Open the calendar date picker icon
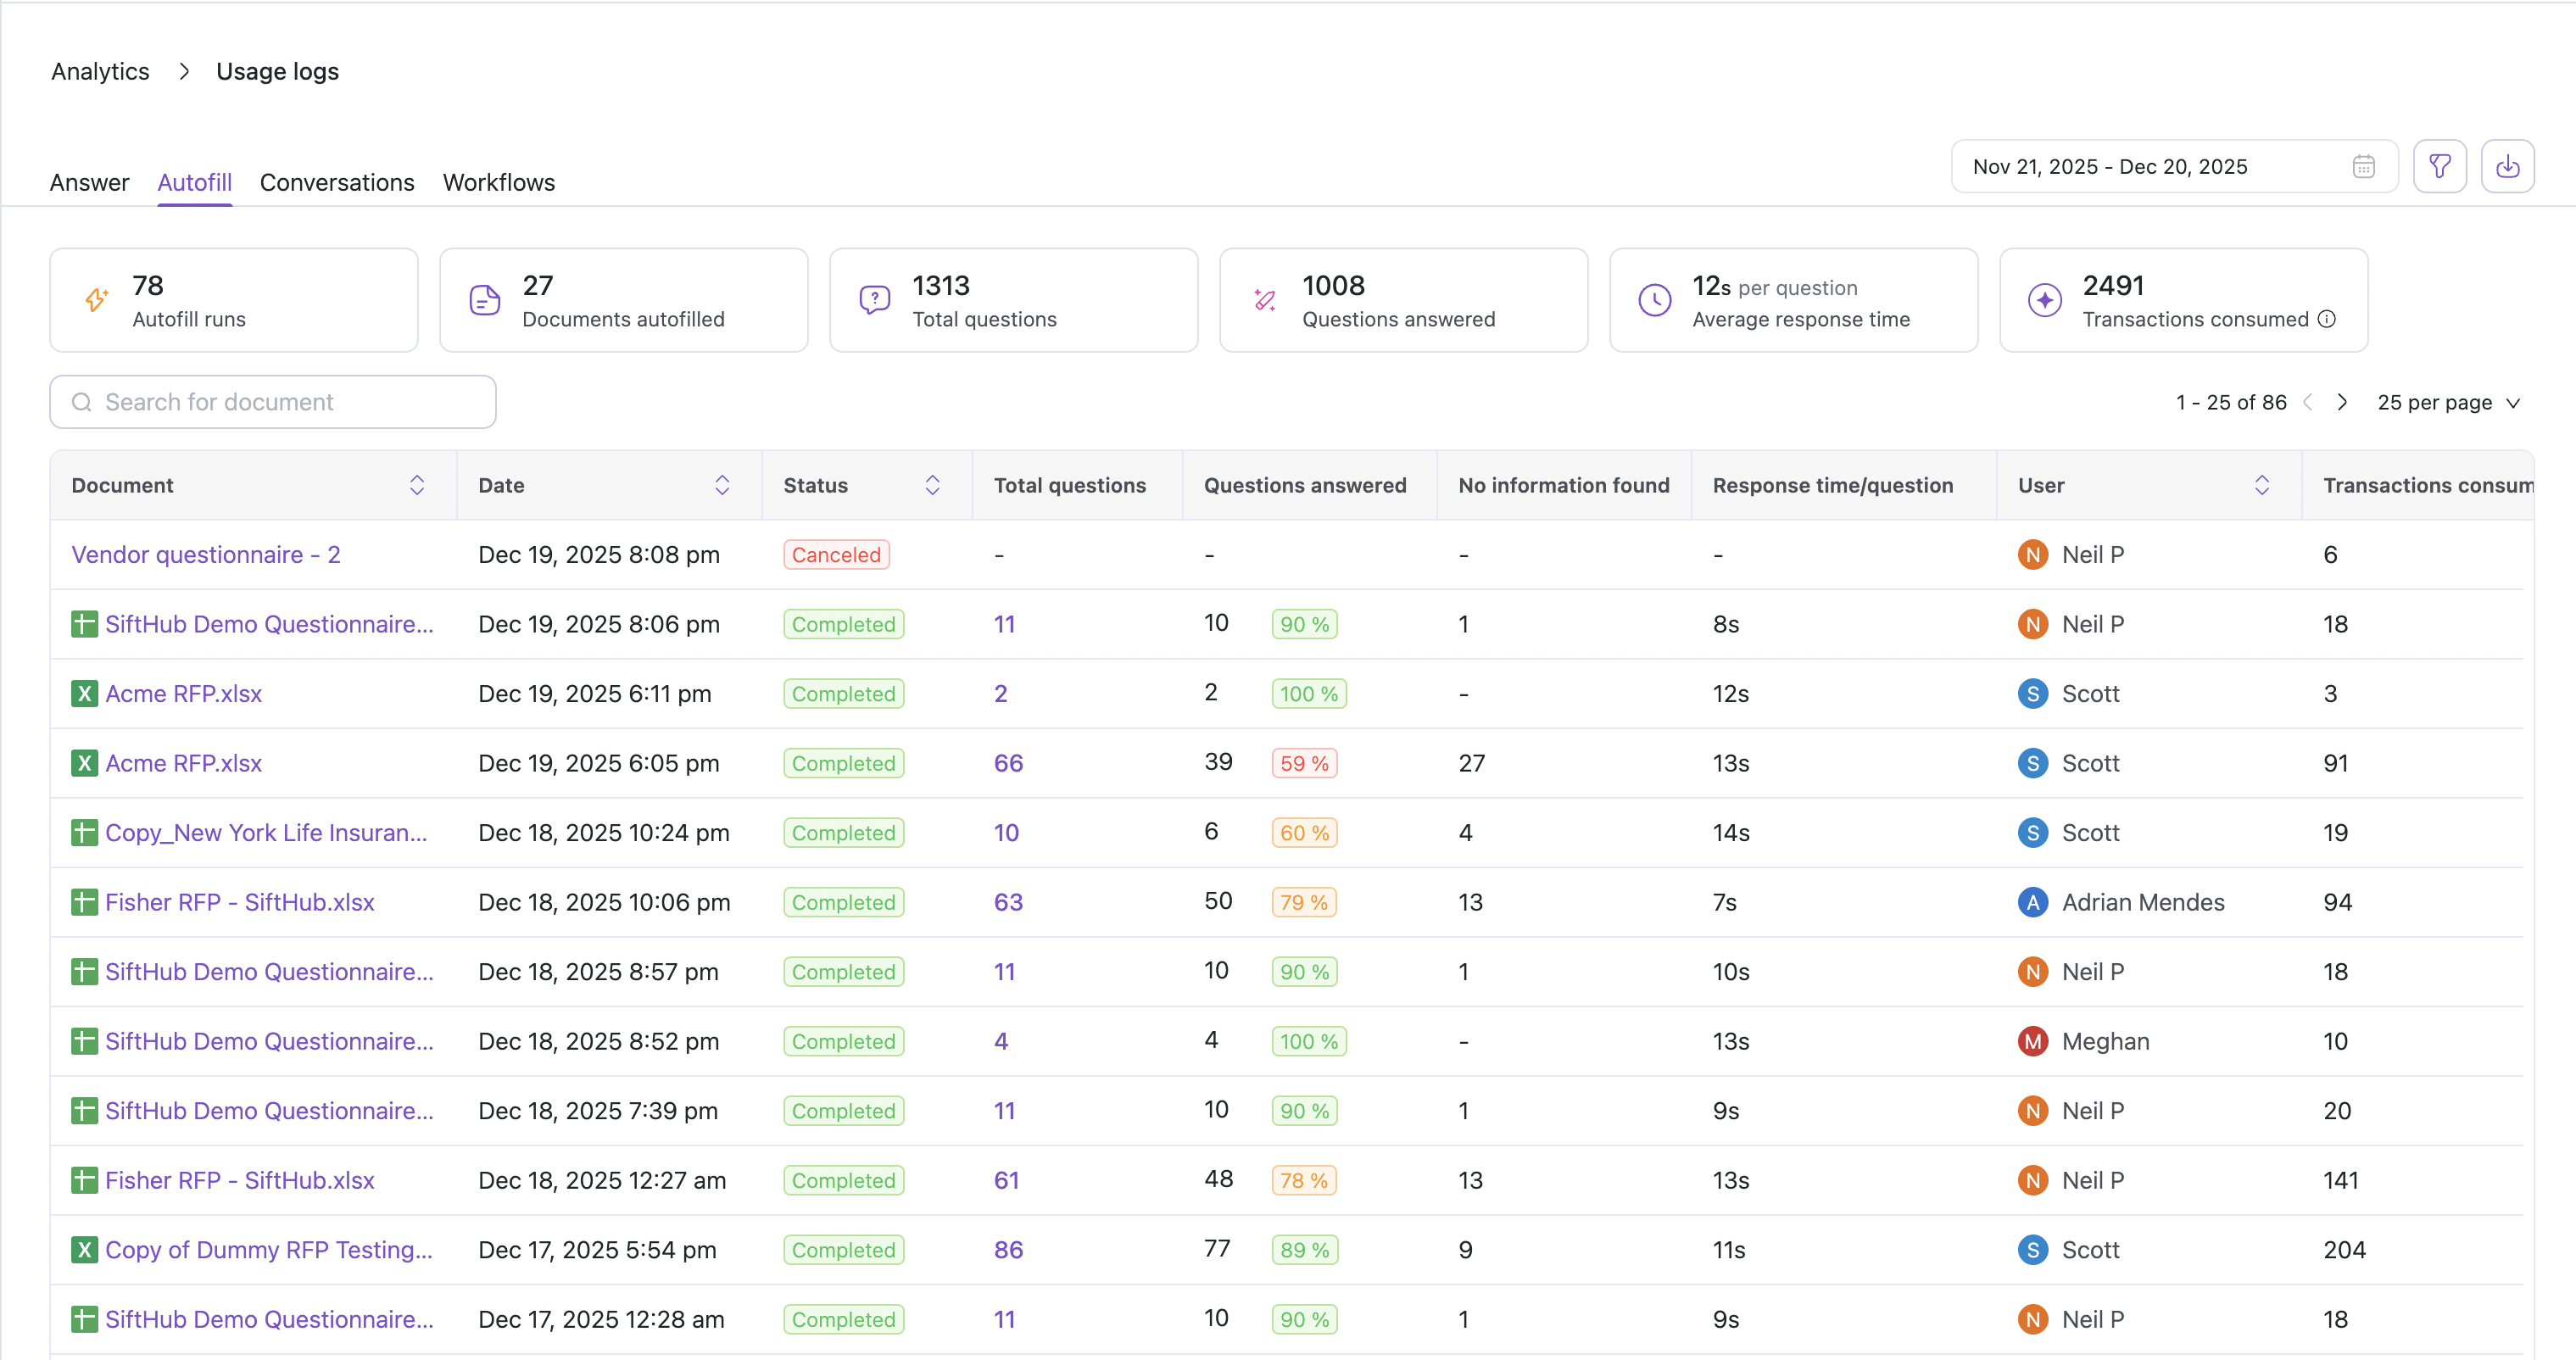 coord(2363,166)
